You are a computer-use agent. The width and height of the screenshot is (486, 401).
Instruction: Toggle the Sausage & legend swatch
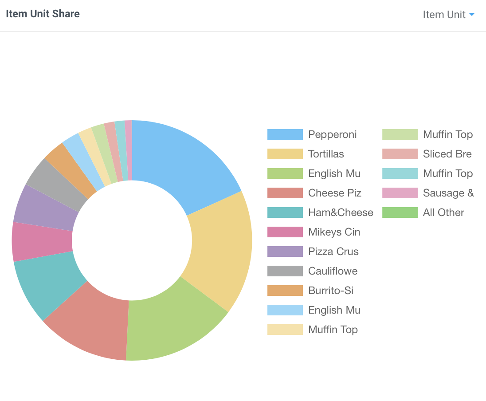click(x=400, y=193)
